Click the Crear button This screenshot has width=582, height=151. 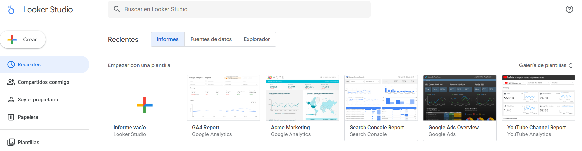[23, 40]
